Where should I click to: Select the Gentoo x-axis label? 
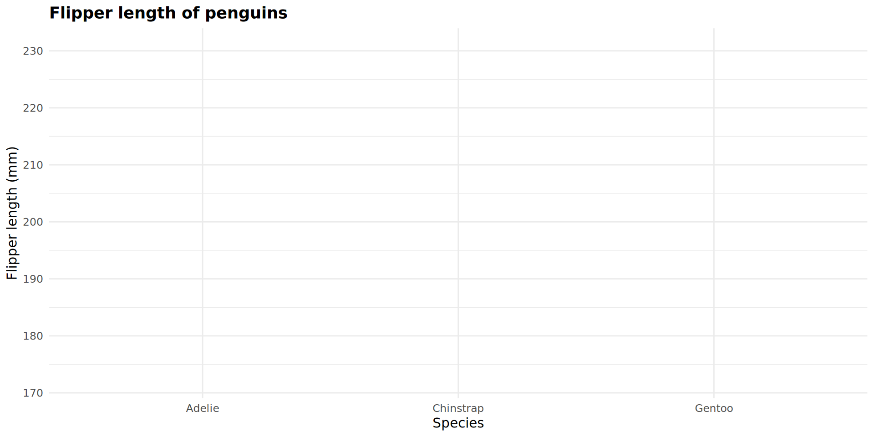pyautogui.click(x=713, y=408)
